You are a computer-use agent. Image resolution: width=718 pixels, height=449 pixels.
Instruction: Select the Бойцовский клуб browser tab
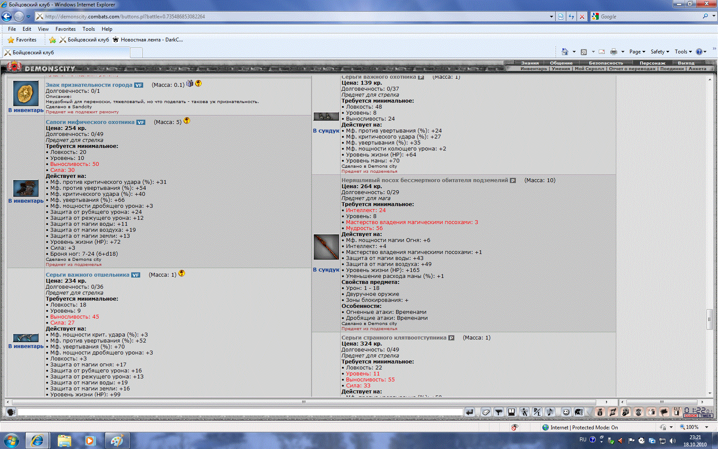66,53
